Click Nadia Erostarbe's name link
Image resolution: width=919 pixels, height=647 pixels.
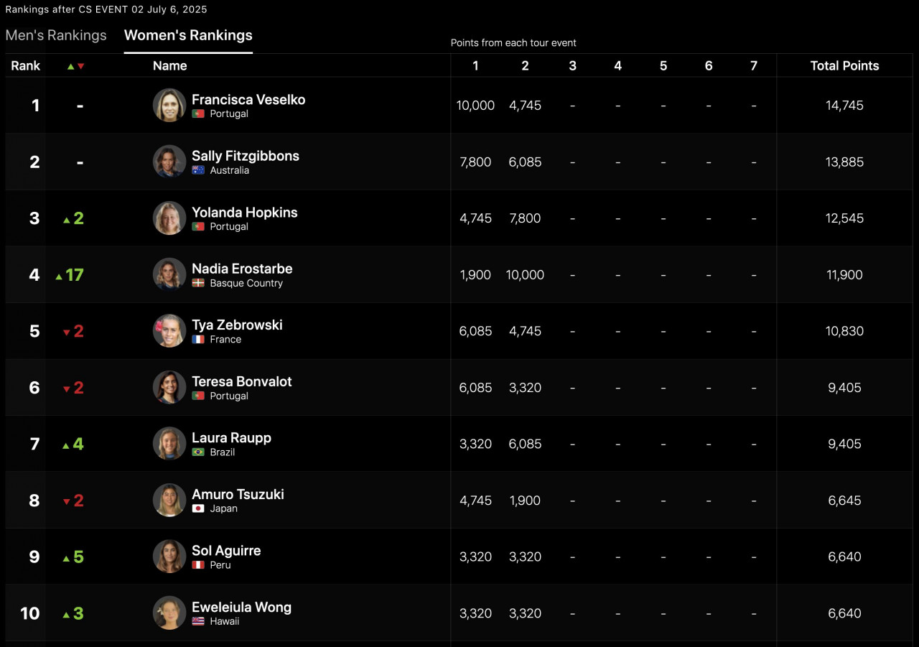tap(242, 269)
